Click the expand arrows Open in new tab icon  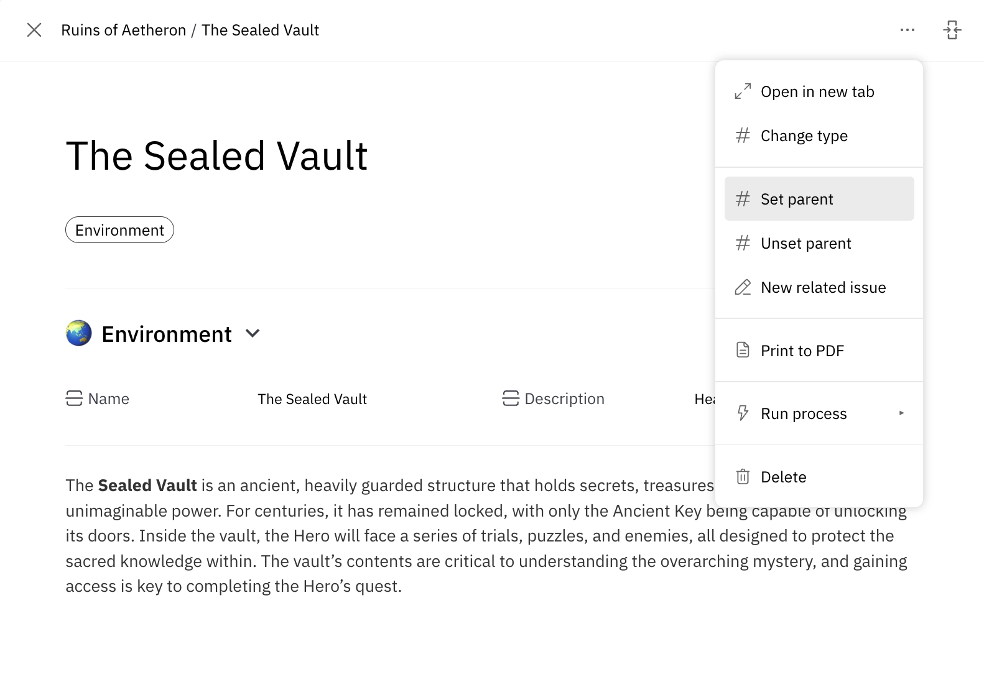pos(743,91)
